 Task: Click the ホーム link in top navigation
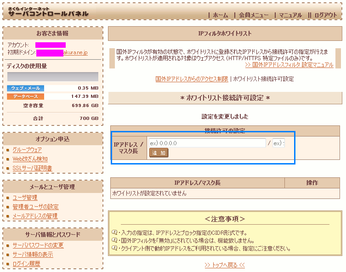(220, 15)
